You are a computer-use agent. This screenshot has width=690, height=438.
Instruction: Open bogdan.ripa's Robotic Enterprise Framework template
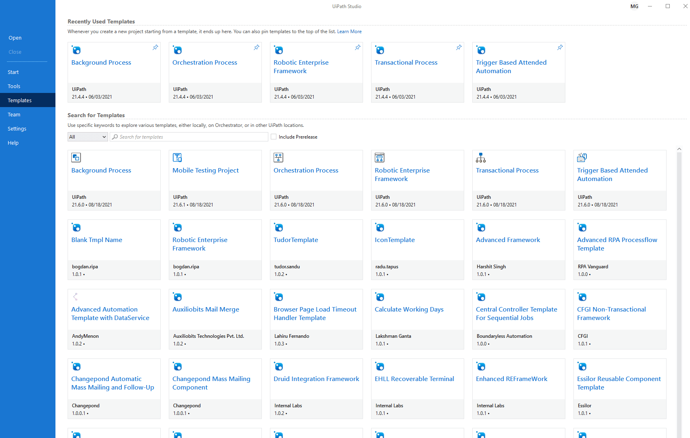215,250
